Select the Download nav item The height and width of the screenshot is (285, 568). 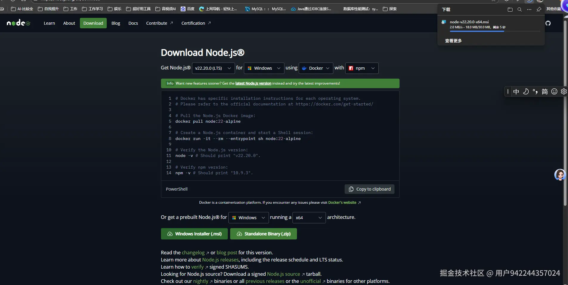93,23
